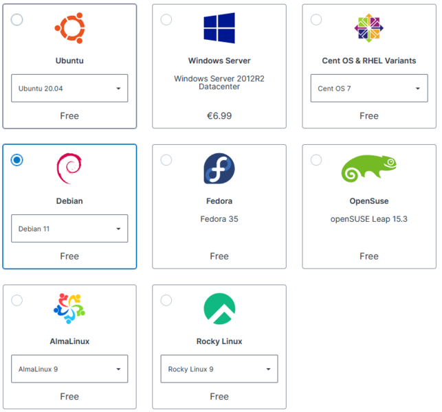This screenshot has height=412, width=442.
Task: Click the Free label under Debian
Action: pos(69,256)
